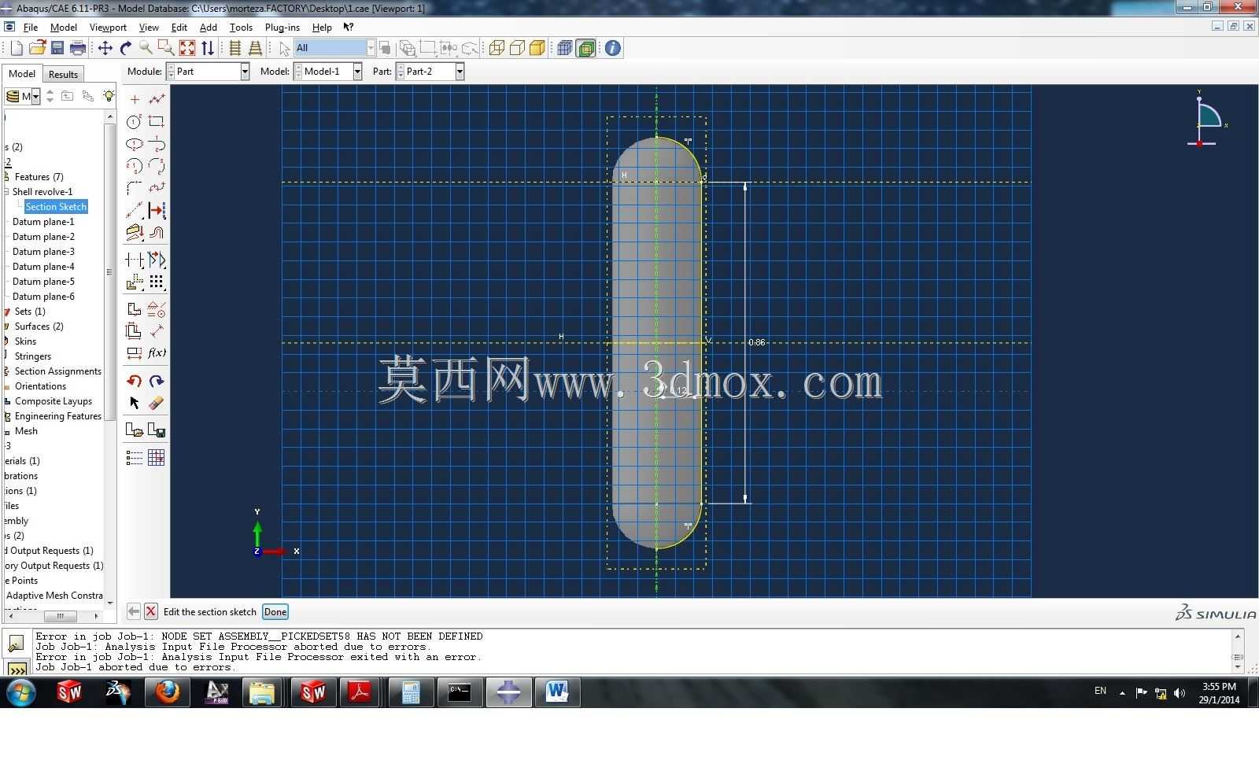Select the Create Connected Lines tool

click(157, 99)
